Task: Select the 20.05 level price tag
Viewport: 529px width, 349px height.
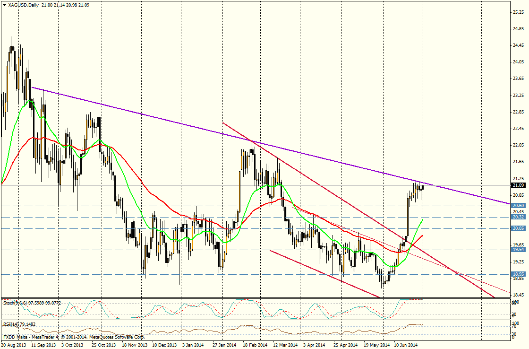Action: coord(518,228)
